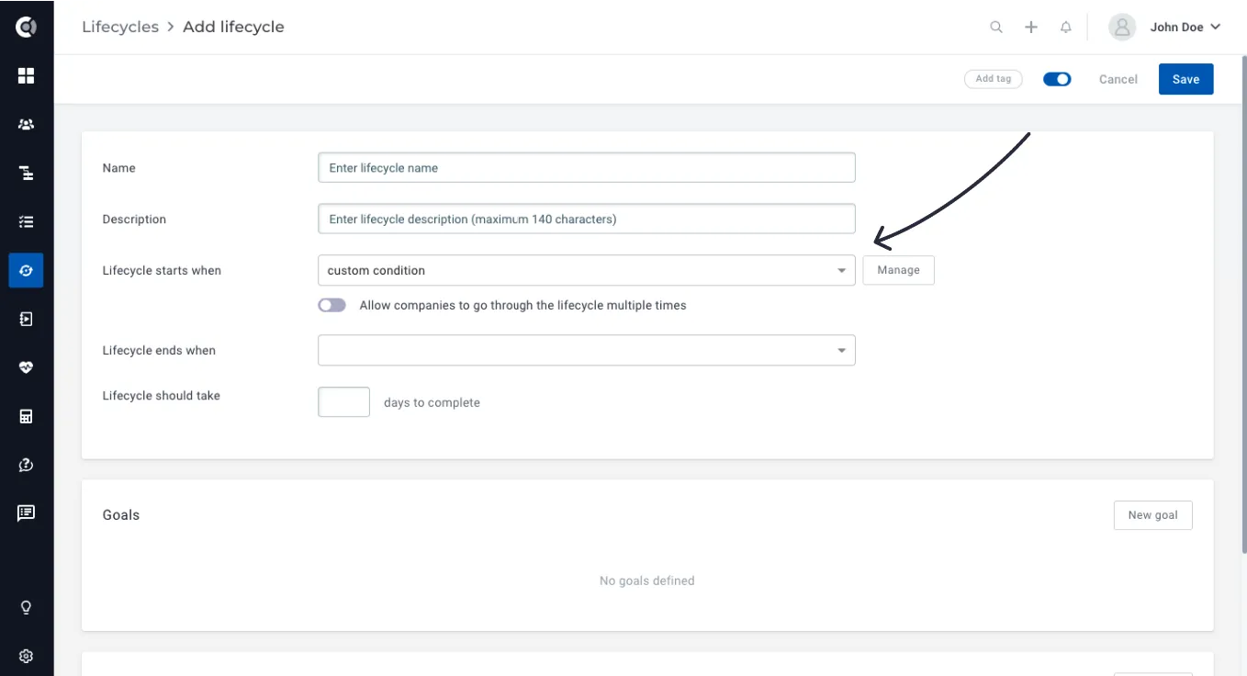Click the chat message icon in sidebar
Viewport: 1247px width, 676px height.
click(x=26, y=513)
